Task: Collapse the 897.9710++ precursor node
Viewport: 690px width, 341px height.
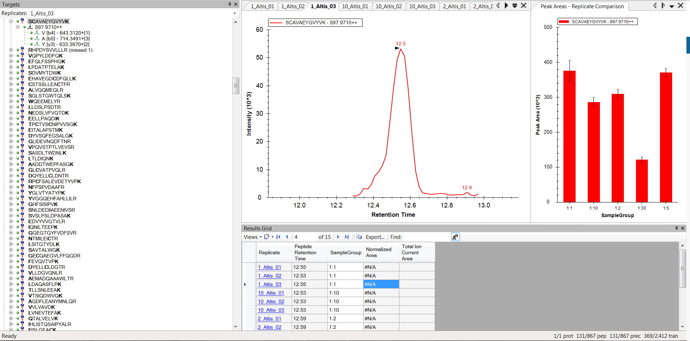Action: [18, 27]
